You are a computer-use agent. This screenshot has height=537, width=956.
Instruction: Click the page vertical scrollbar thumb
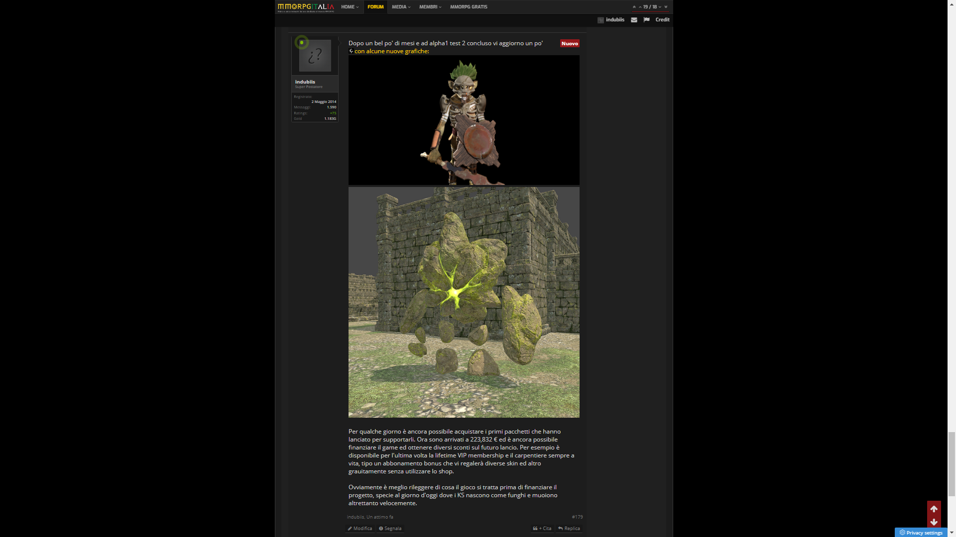(952, 464)
